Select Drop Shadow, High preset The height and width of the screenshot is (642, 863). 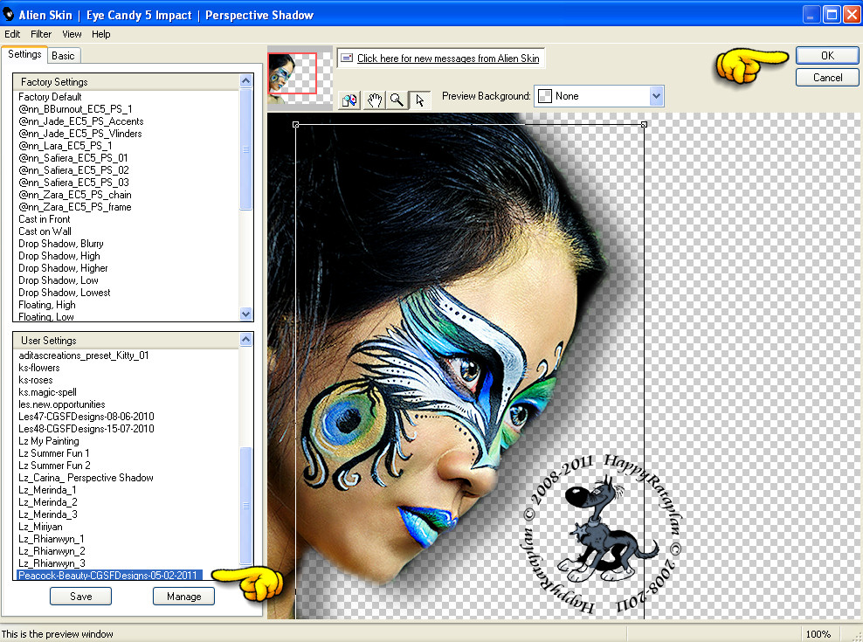click(x=59, y=256)
